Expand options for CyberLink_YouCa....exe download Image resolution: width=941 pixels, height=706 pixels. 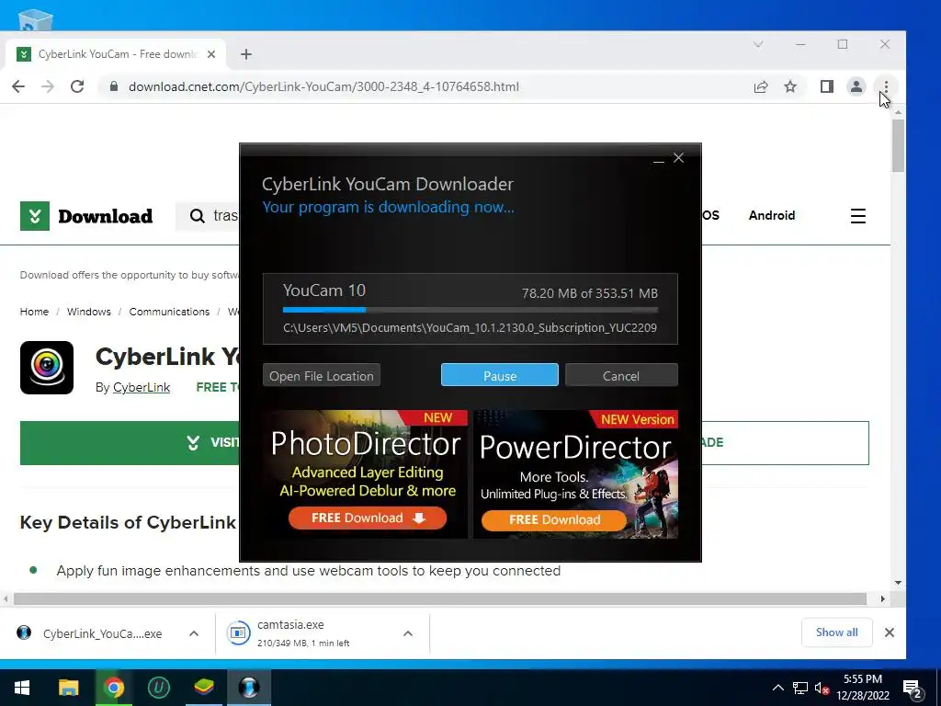click(x=194, y=633)
